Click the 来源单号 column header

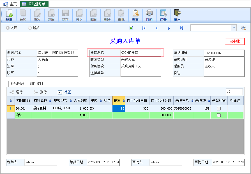(184, 100)
